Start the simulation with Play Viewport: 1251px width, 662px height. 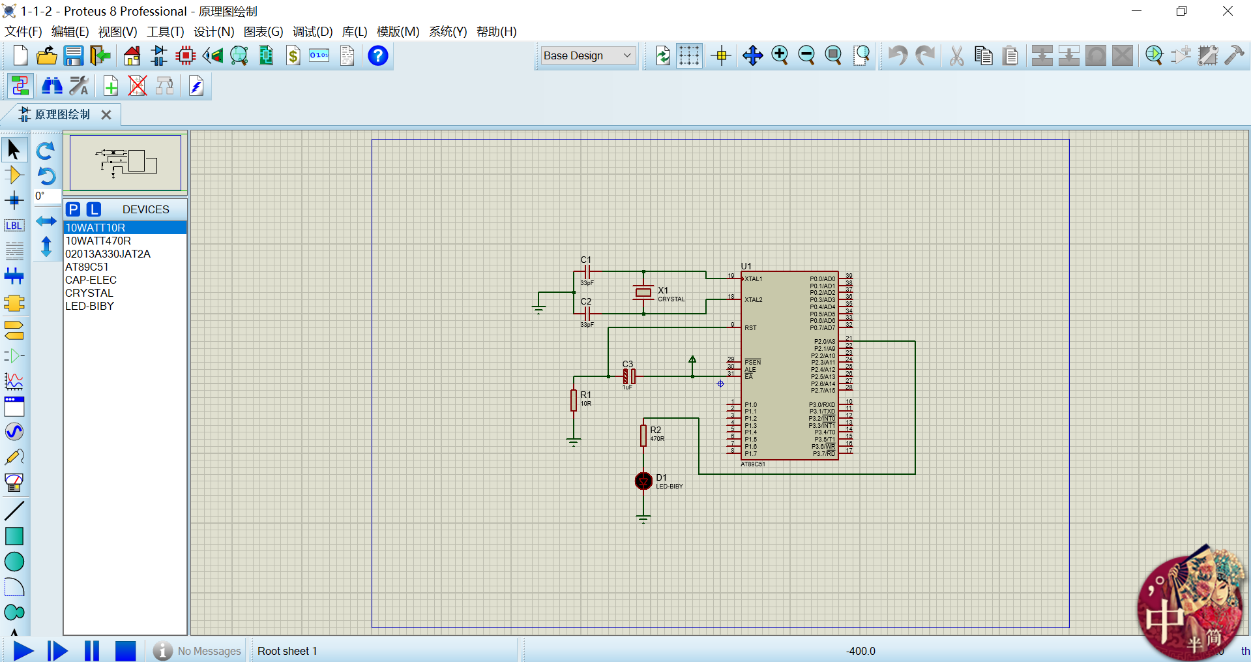23,650
